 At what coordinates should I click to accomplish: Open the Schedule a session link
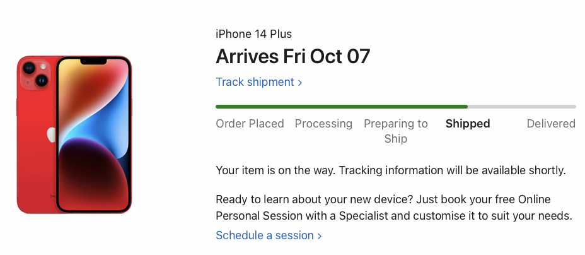pos(265,235)
